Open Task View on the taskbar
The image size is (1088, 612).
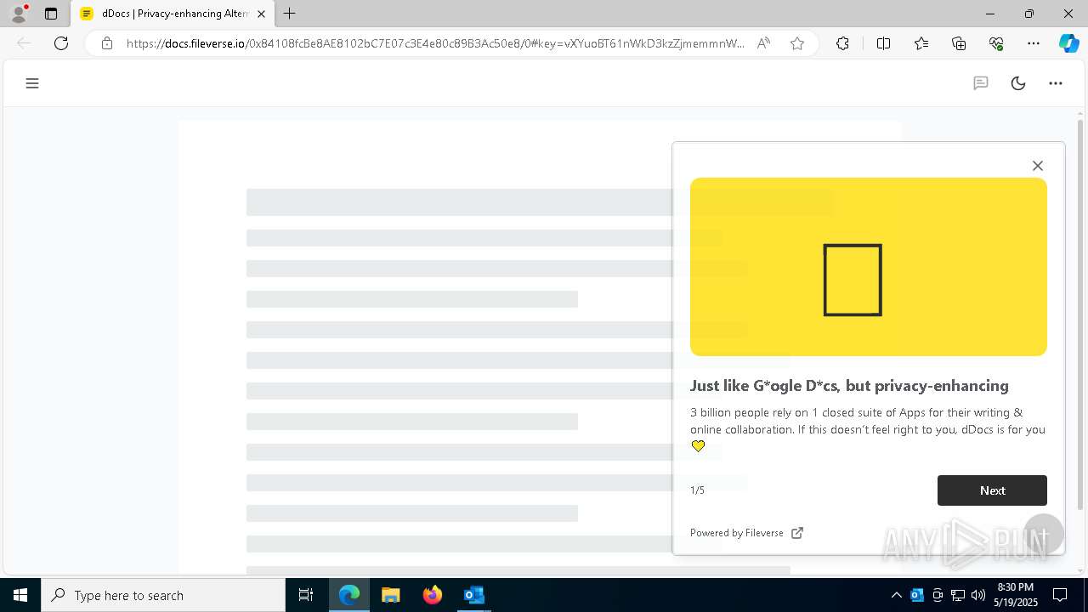[306, 595]
